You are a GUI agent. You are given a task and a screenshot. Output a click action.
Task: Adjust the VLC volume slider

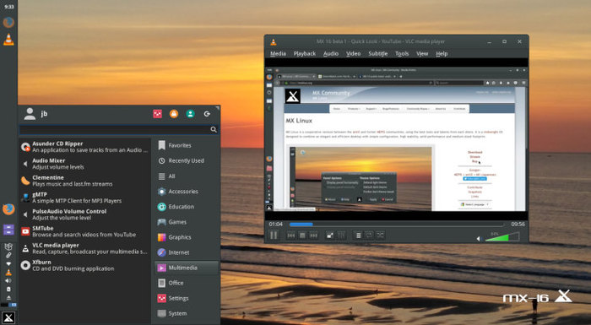tap(502, 236)
